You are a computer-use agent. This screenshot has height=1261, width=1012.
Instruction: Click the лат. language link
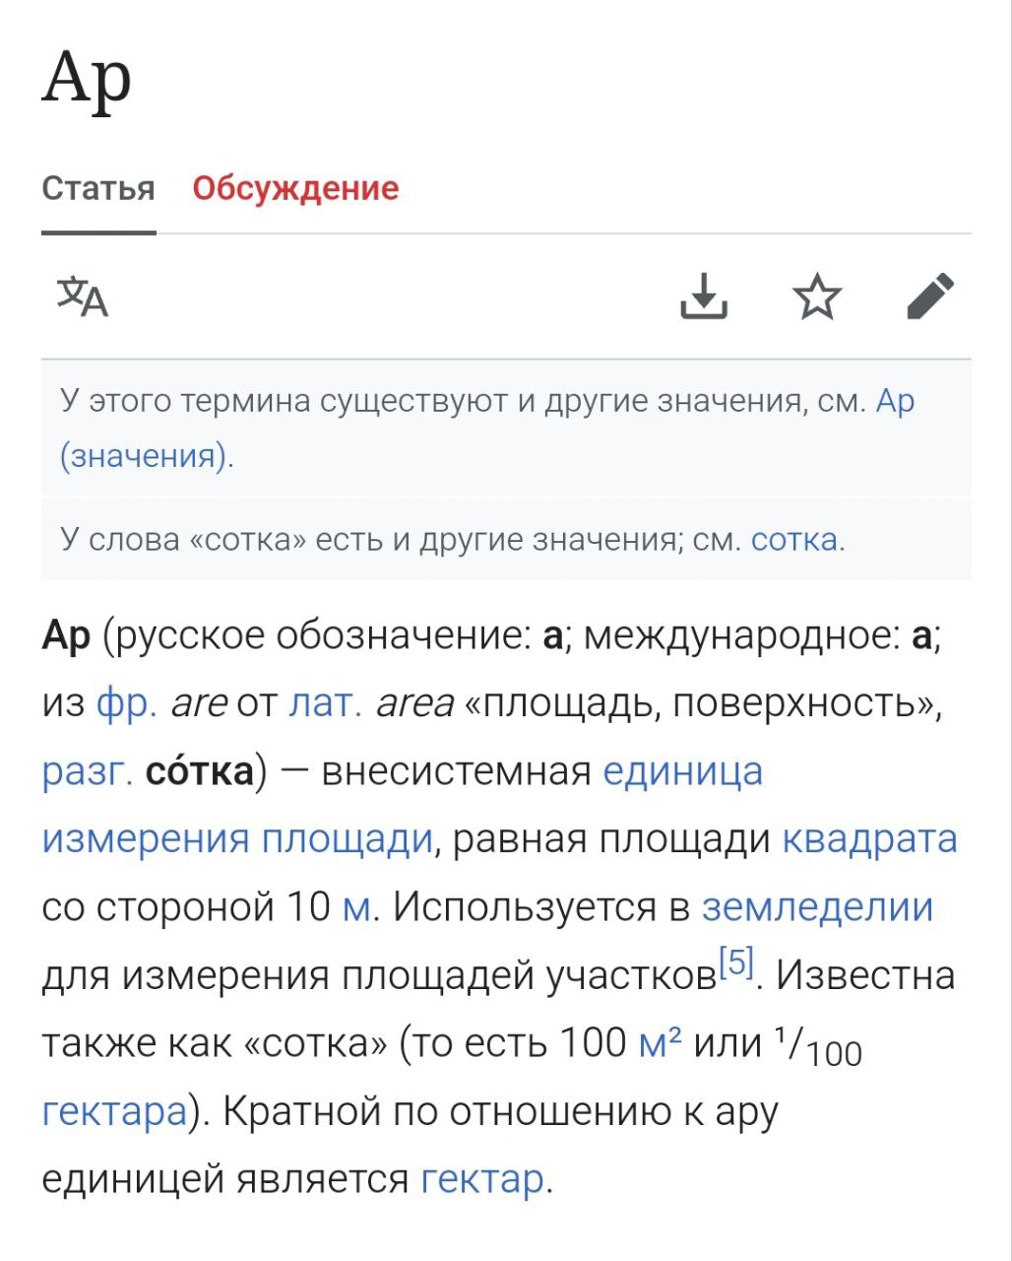[x=325, y=703]
